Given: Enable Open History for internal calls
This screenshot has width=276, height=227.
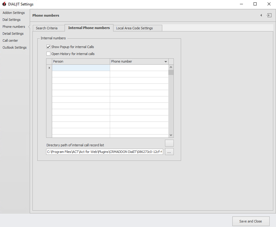Looking at the screenshot, I should [49, 54].
